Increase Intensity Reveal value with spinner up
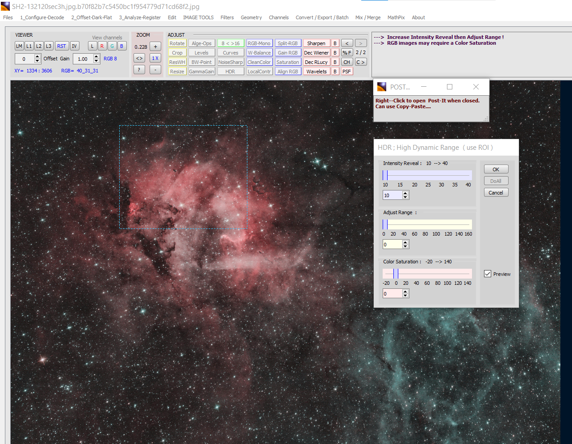Screen dimensions: 572x444 point(405,193)
